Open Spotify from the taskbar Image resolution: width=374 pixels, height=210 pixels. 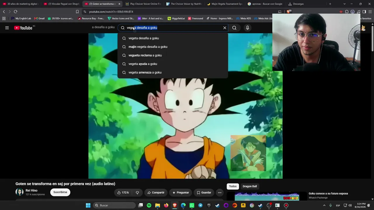coord(149,205)
